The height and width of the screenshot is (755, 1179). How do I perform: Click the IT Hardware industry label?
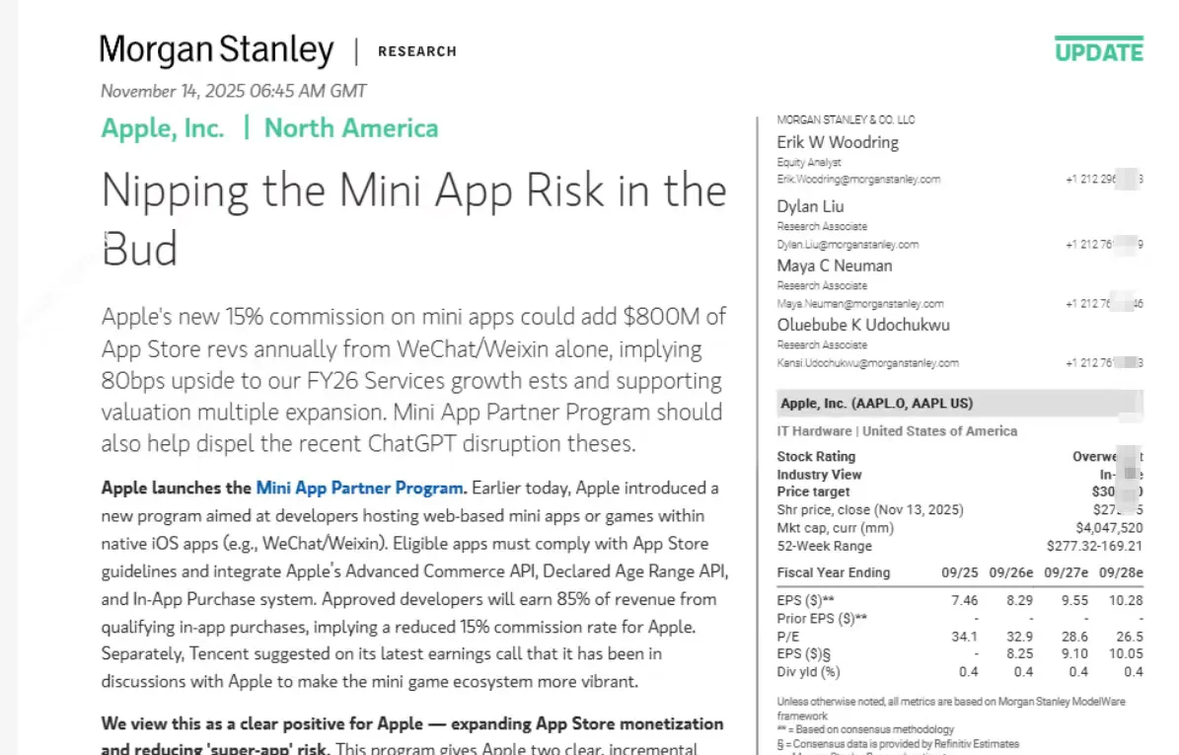point(815,431)
